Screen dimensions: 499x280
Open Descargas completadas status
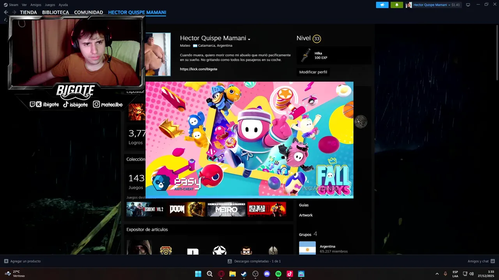[x=254, y=261]
